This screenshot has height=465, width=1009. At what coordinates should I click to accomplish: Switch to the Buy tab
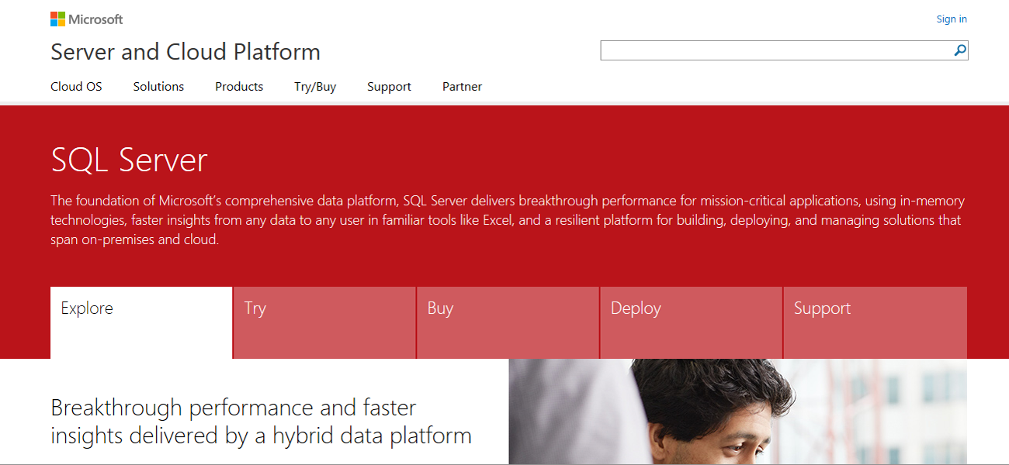tap(508, 322)
